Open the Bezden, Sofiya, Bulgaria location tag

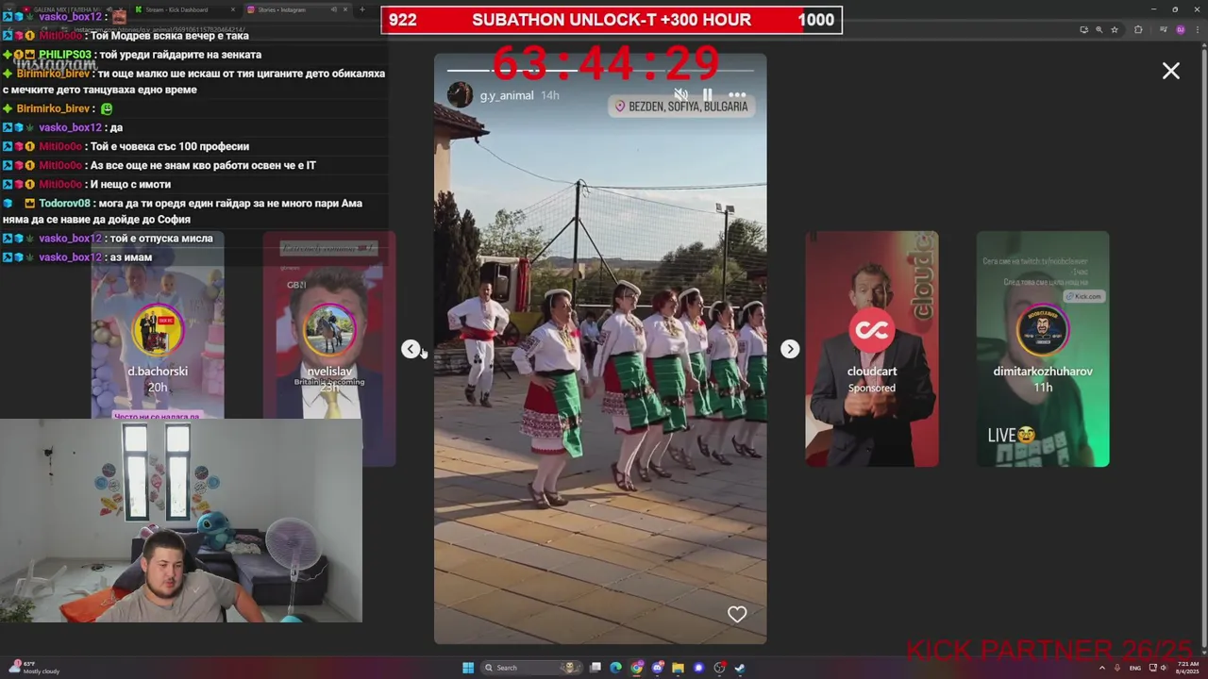tap(681, 107)
